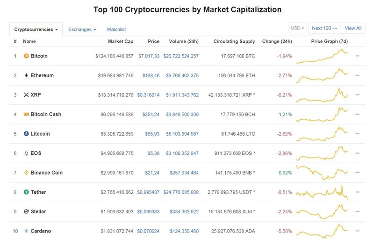Open Ethereum 24h volume link
374x240 pixels.
pos(182,75)
